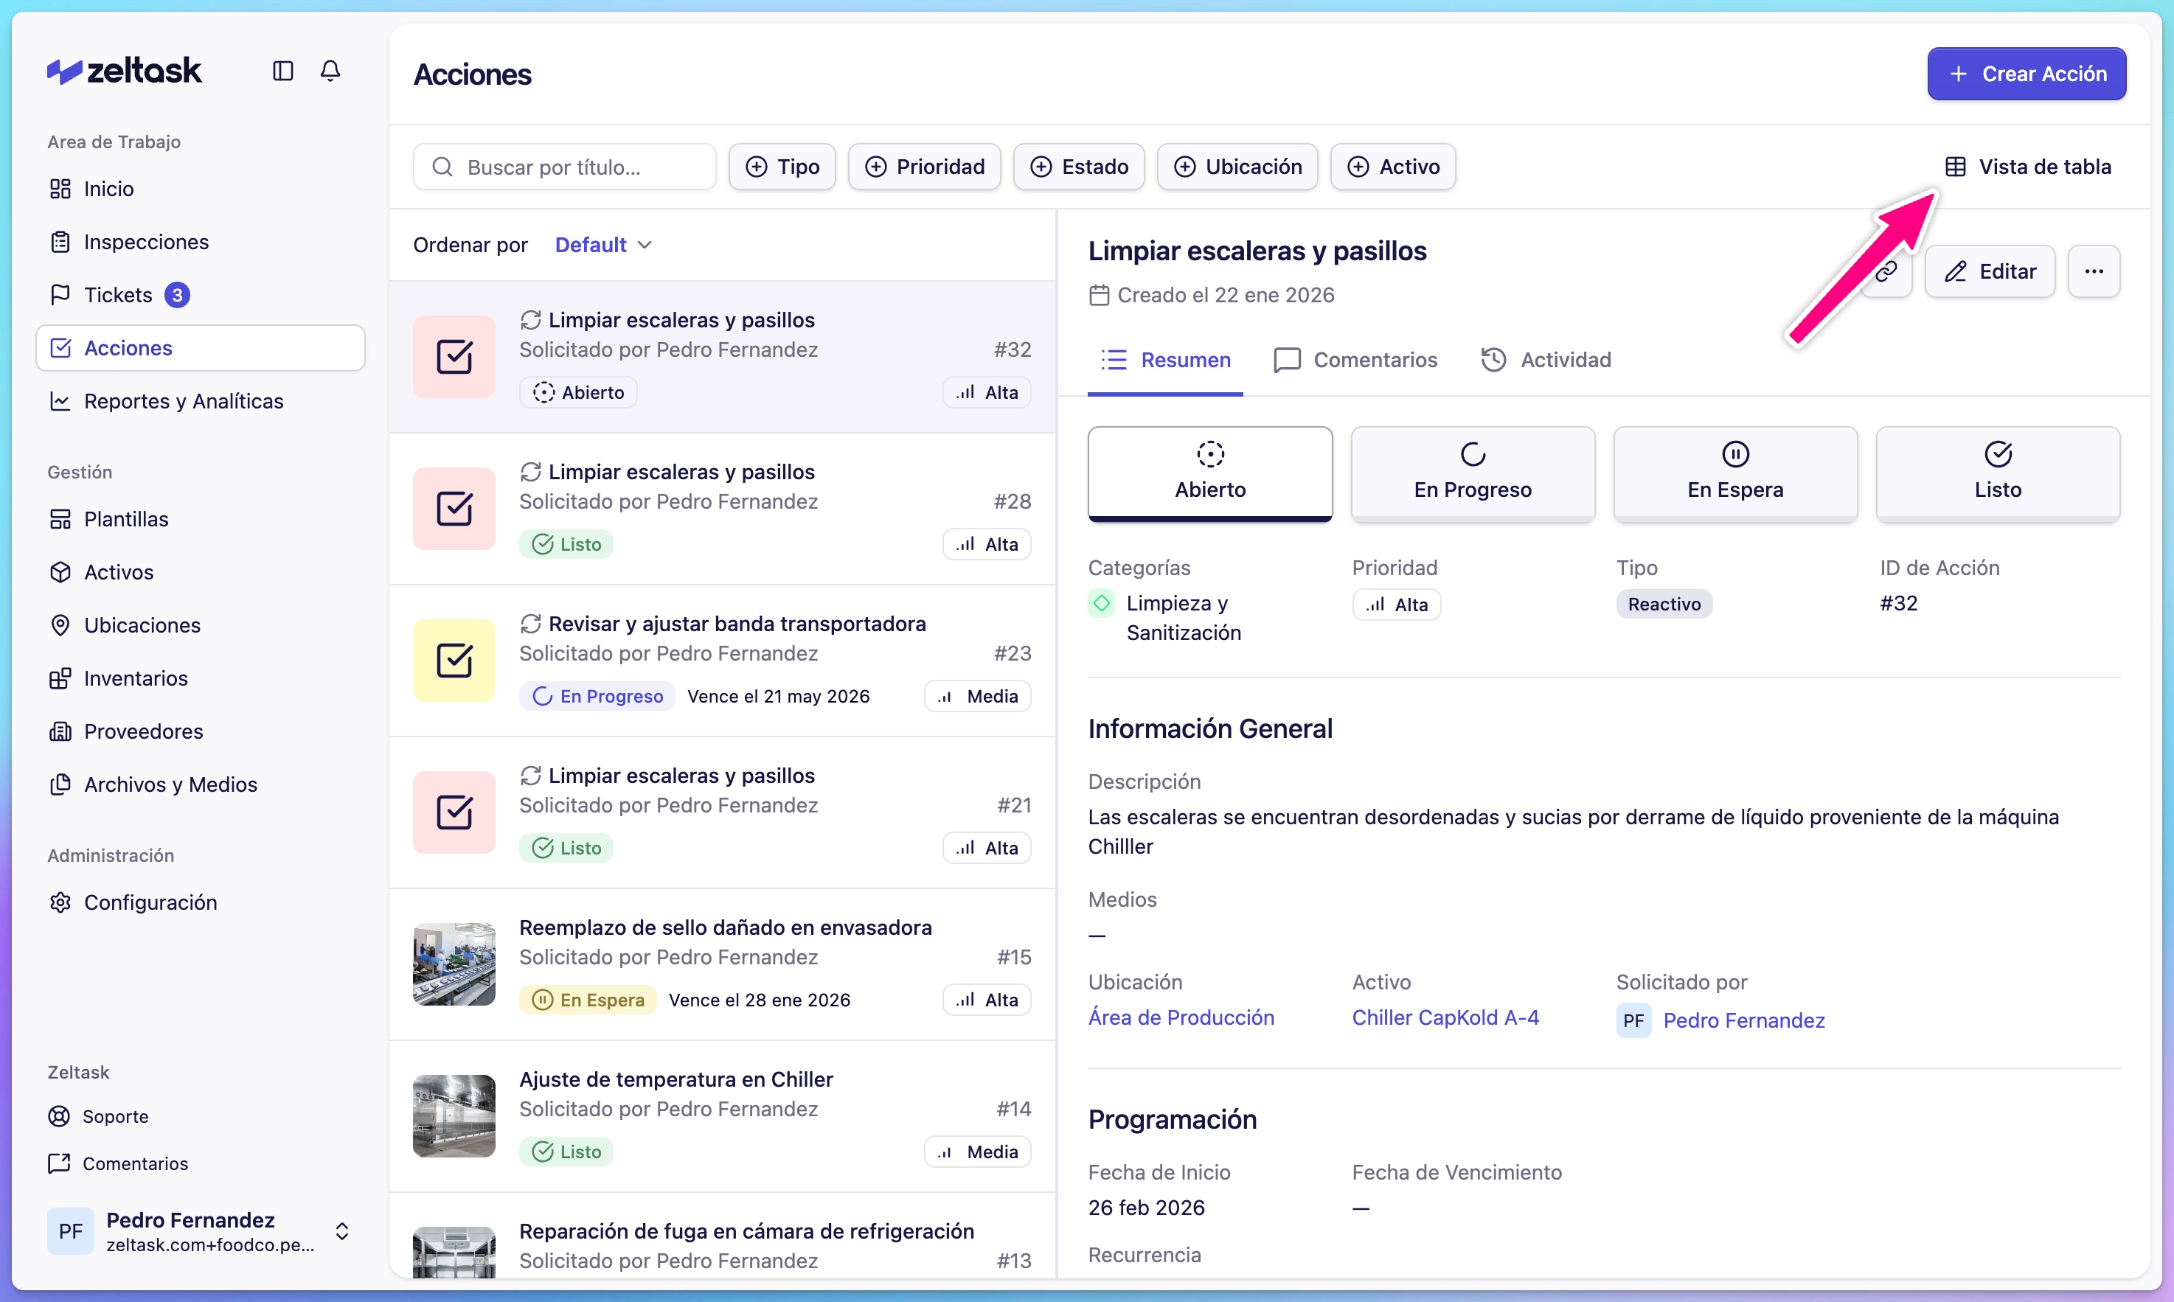This screenshot has width=2174, height=1302.
Task: Open Soporte help link
Action: click(115, 1116)
